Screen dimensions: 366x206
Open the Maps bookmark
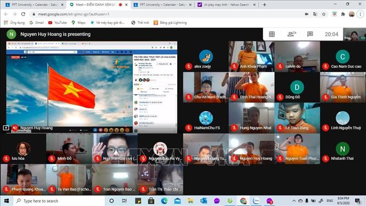(78, 23)
